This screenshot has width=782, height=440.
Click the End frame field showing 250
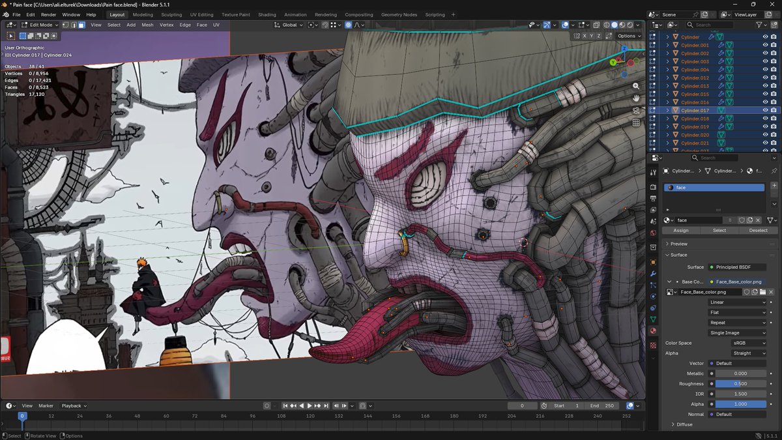pos(603,405)
